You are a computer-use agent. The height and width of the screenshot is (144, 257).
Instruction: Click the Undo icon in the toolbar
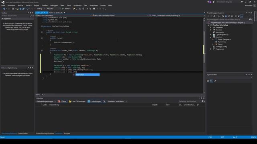click(x=27, y=9)
